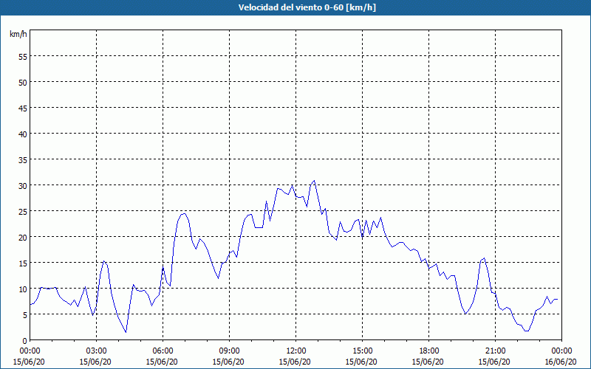Click the y-axis value 35
591x369 pixels.
(x=23, y=159)
